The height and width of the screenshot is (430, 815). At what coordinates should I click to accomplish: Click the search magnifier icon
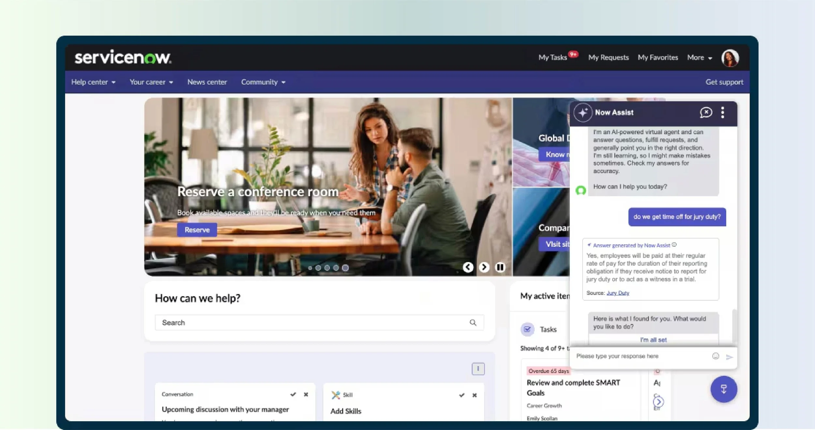point(473,323)
